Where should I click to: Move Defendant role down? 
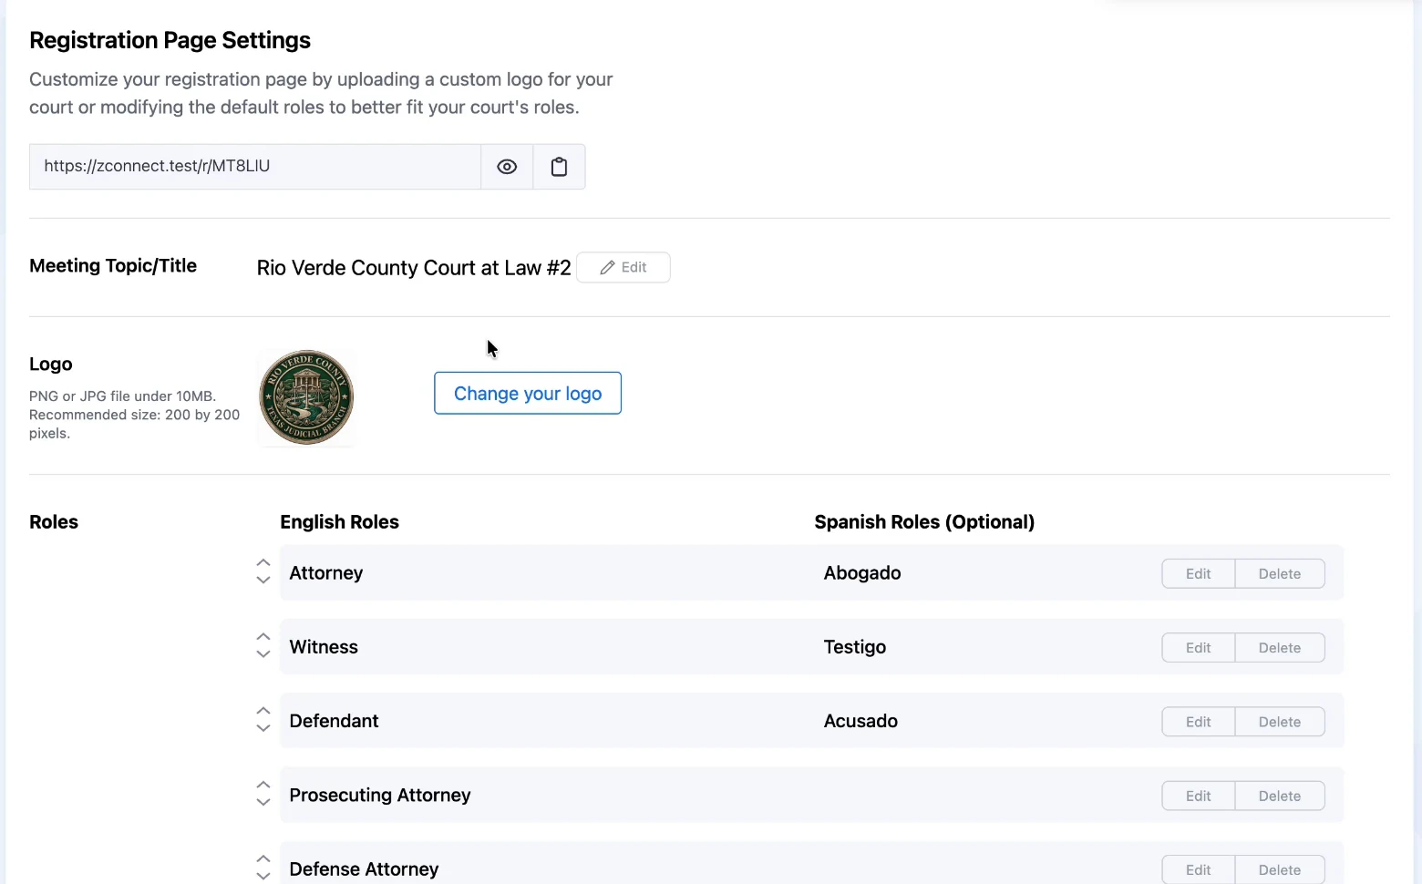(263, 727)
